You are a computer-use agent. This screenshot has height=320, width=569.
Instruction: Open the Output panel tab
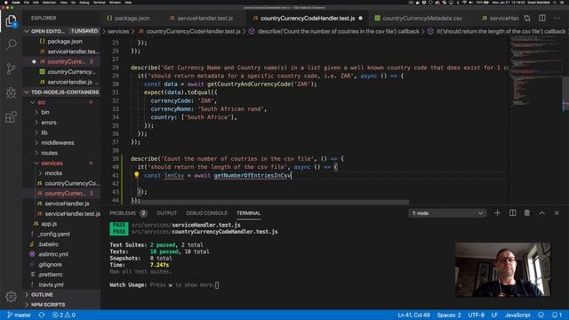point(166,213)
